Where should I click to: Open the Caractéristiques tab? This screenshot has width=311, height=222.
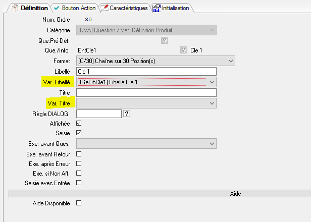124,8
